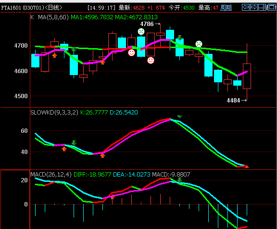The image size is (277, 229).
Task: Click the white sad face marker at 4700
Action: [199, 44]
